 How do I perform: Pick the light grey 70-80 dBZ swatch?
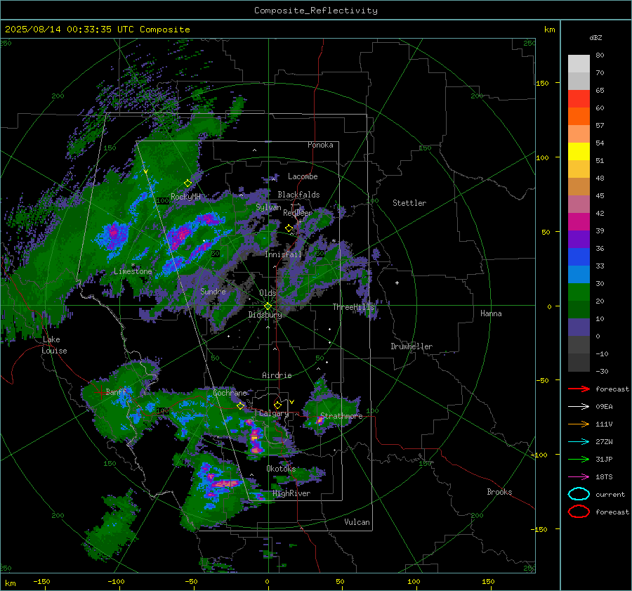tap(579, 64)
